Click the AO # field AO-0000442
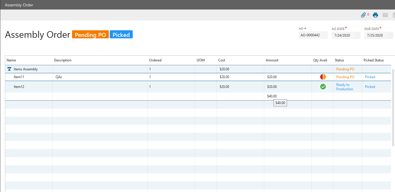The height and width of the screenshot is (192, 395). (x=313, y=35)
